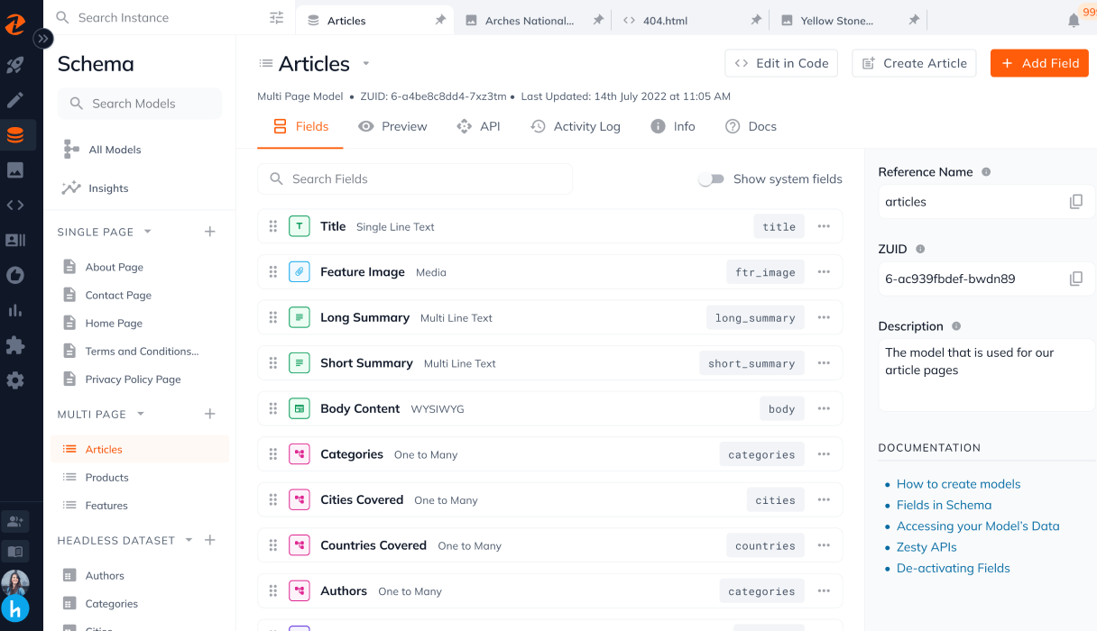The image size is (1097, 631).
Task: Collapse the SINGLE PAGE section
Action: click(148, 232)
